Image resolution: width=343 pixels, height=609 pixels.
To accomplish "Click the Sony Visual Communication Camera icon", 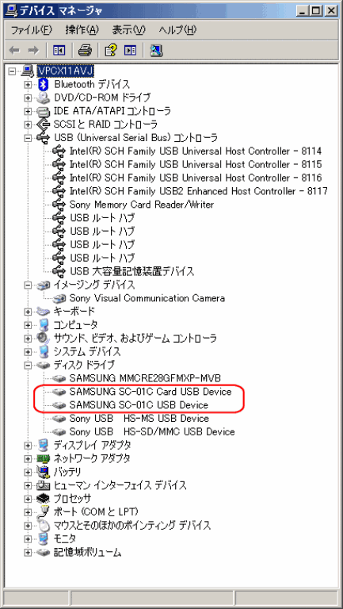I will pyautogui.click(x=59, y=298).
